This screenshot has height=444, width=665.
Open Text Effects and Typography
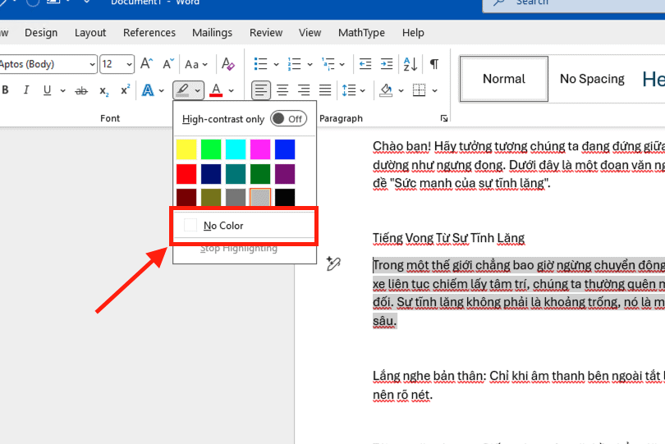pyautogui.click(x=148, y=90)
